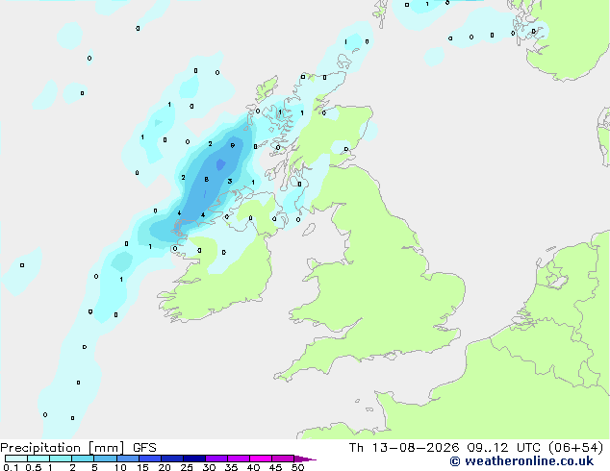This screenshot has height=471, width=610.
Task: Click the '8' precipitation value on map
Action: 207,179
